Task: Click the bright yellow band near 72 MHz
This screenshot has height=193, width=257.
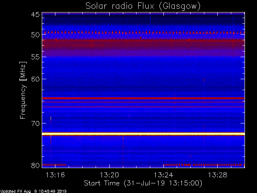Action: click(x=143, y=134)
